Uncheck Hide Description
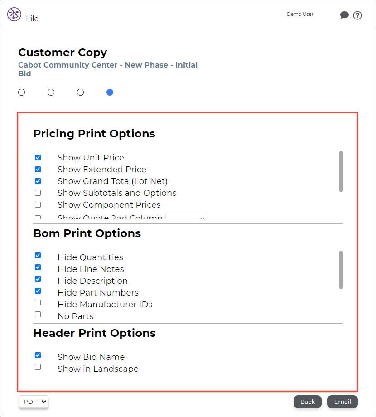 pos(38,279)
